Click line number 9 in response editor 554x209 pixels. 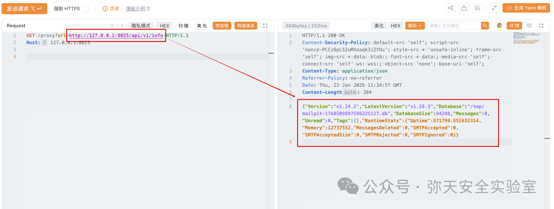pyautogui.click(x=290, y=142)
